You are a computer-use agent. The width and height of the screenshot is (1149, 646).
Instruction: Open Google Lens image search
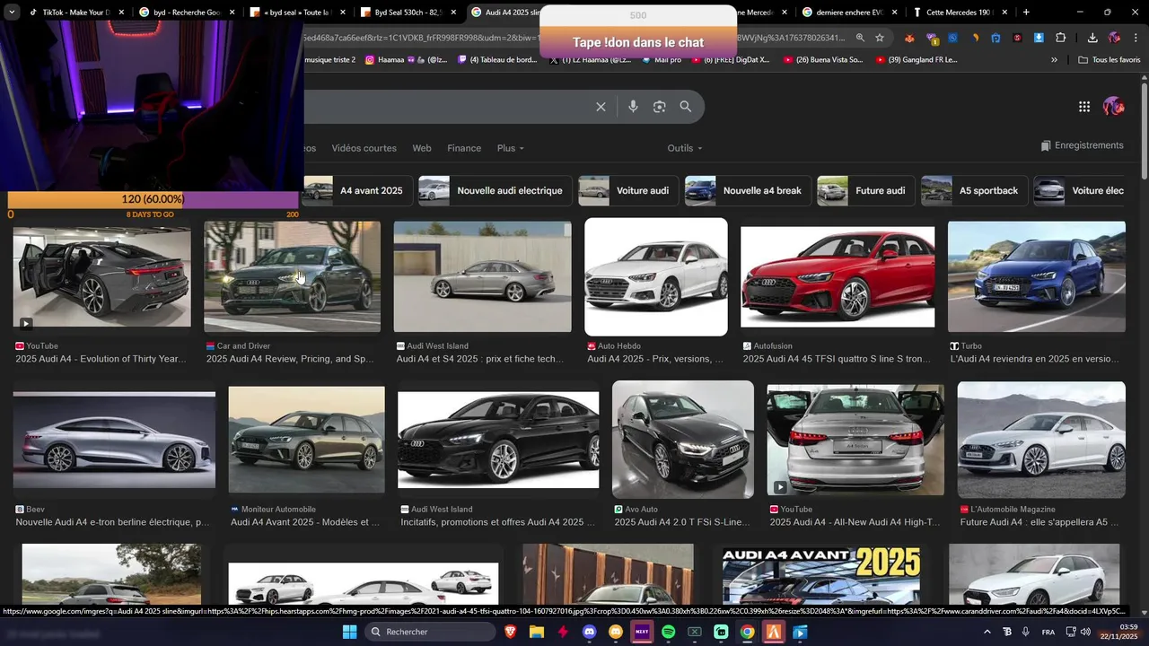(x=659, y=107)
